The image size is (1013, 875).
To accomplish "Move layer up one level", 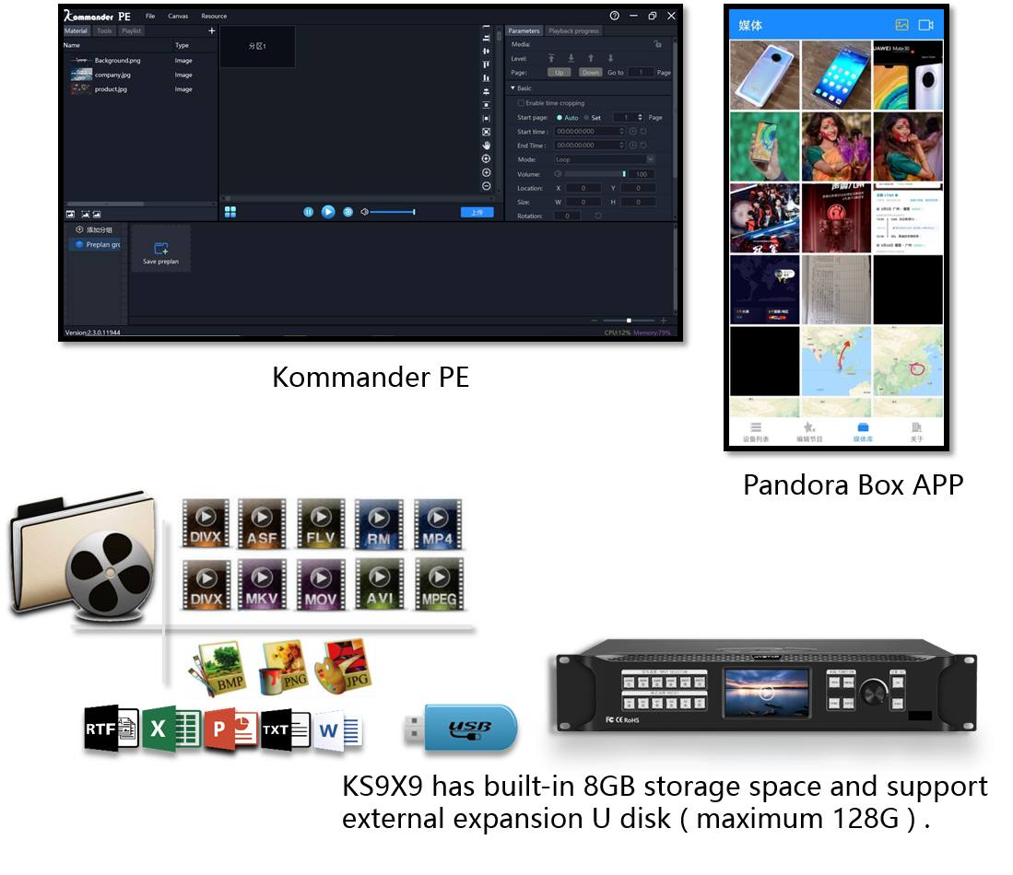I will pyautogui.click(x=591, y=58).
